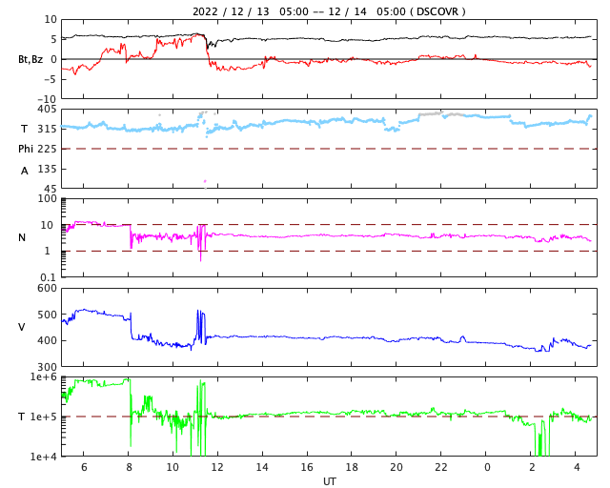Click the "12" hour tick on UT axis
The height and width of the screenshot is (488, 610).
click(217, 467)
